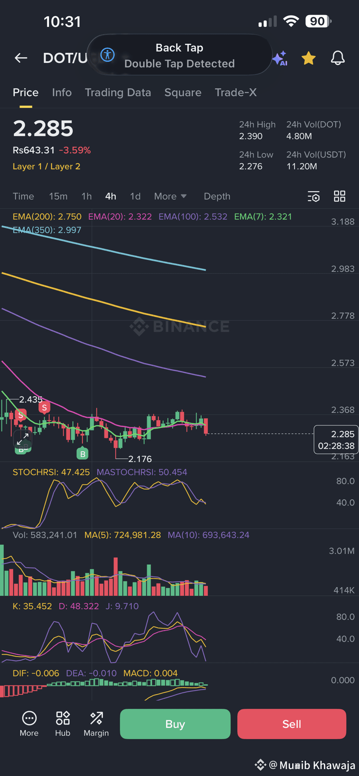Tap the 2.176 low price marker
The image size is (359, 776).
point(140,459)
